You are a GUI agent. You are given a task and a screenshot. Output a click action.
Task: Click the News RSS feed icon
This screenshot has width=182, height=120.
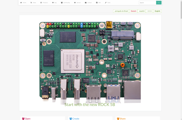(31, 2)
